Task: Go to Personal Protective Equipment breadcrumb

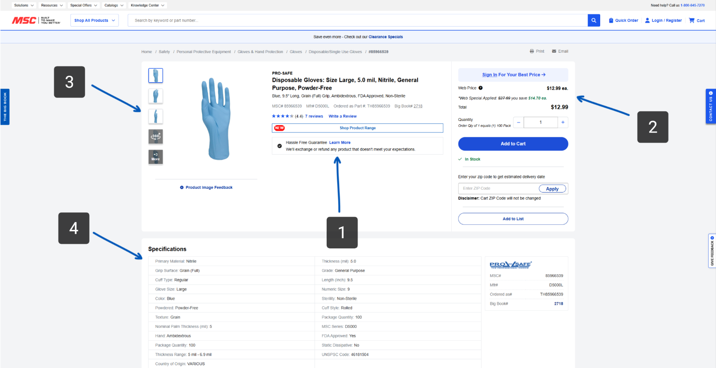Action: tap(204, 52)
